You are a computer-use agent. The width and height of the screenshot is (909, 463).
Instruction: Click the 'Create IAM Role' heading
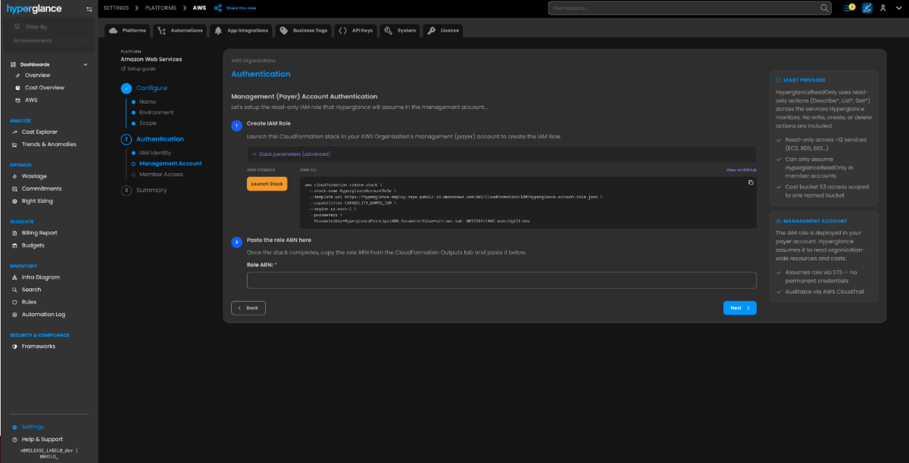point(269,123)
